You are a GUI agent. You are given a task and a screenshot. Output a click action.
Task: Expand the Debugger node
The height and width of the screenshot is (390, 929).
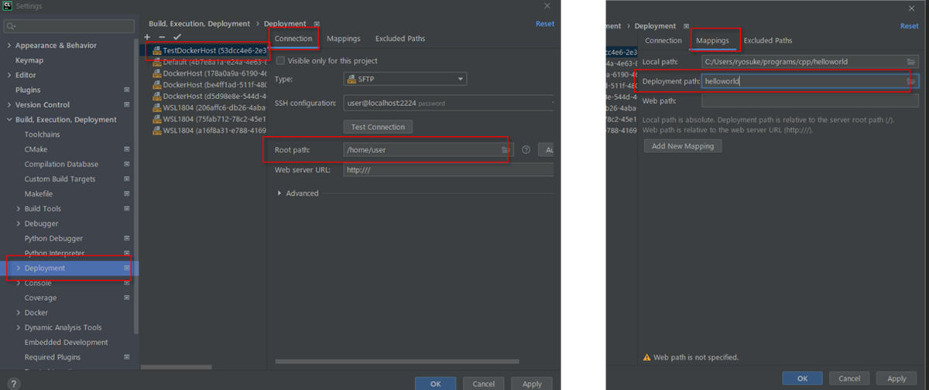coord(19,224)
